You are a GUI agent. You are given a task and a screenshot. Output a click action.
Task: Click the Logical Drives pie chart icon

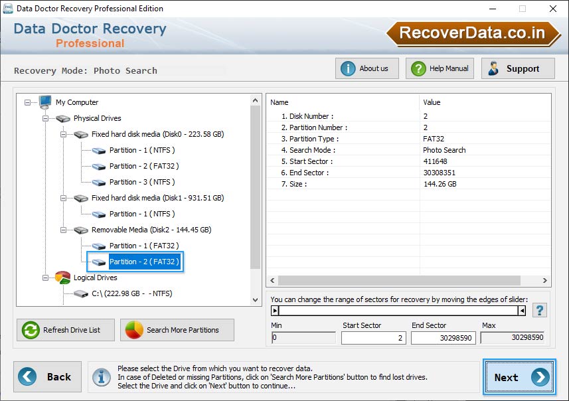point(63,278)
